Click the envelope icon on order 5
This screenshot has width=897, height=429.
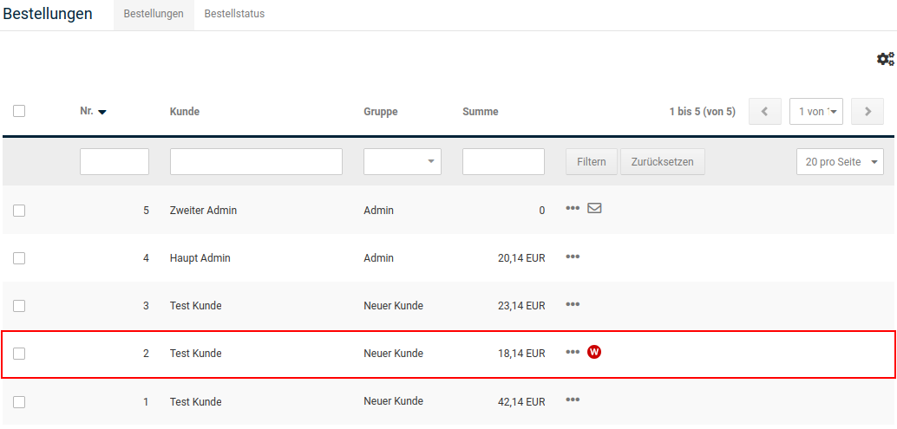594,209
